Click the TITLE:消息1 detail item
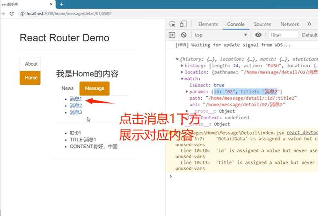Image resolution: width=318 pixels, height=216 pixels. (x=83, y=140)
